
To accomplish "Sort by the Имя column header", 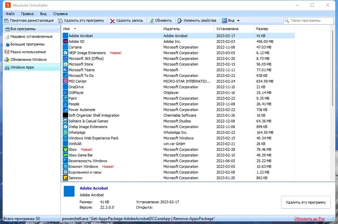I will pyautogui.click(x=112, y=29).
